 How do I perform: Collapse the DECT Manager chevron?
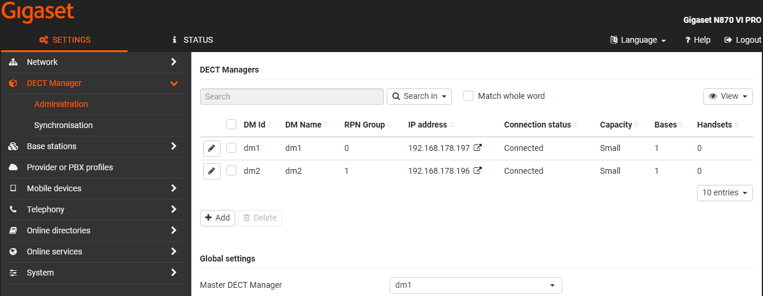point(174,83)
